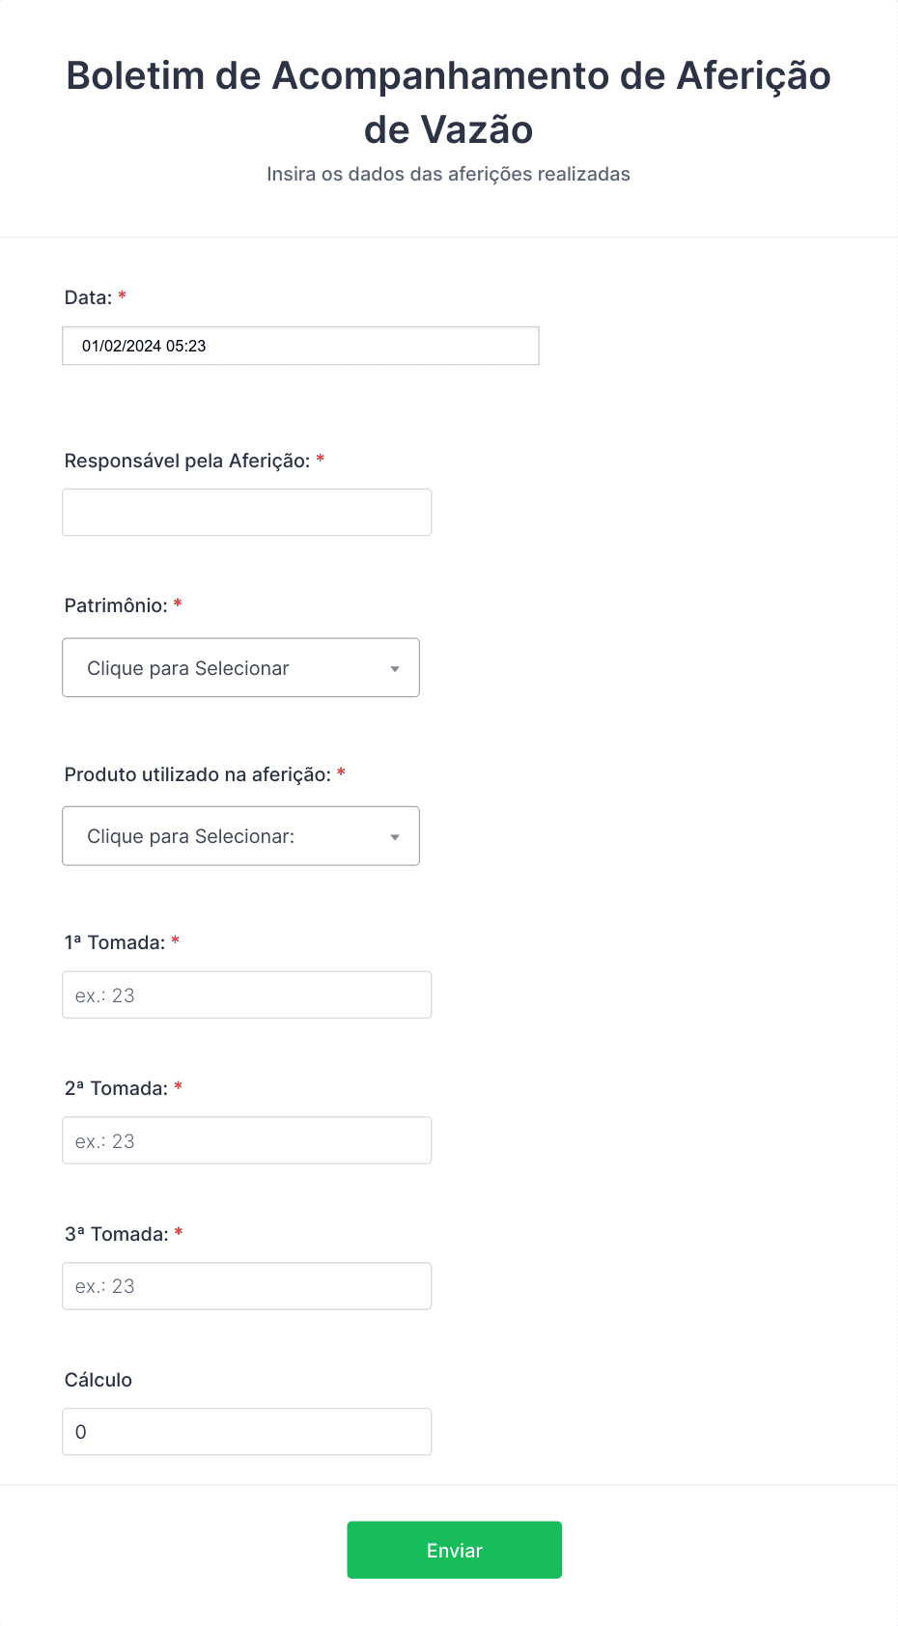Click the arrow icon in Produto select
This screenshot has height=1626, width=898.
point(395,837)
